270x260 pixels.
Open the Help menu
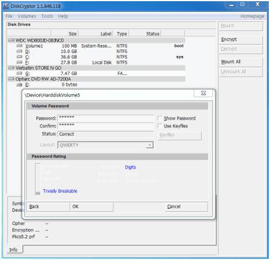coord(63,16)
